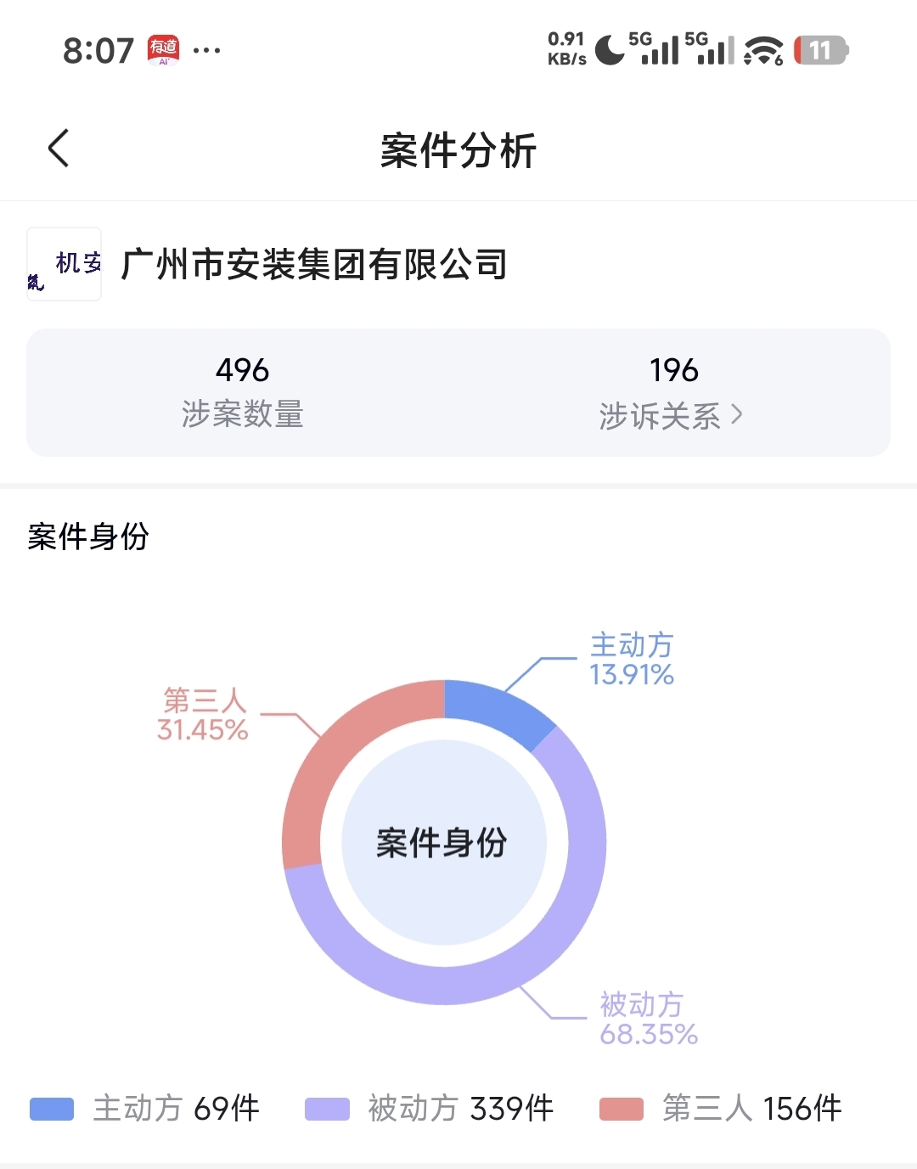This screenshot has width=917, height=1169.
Task: Toggle the 被动方 339件 legend item
Action: point(430,1109)
